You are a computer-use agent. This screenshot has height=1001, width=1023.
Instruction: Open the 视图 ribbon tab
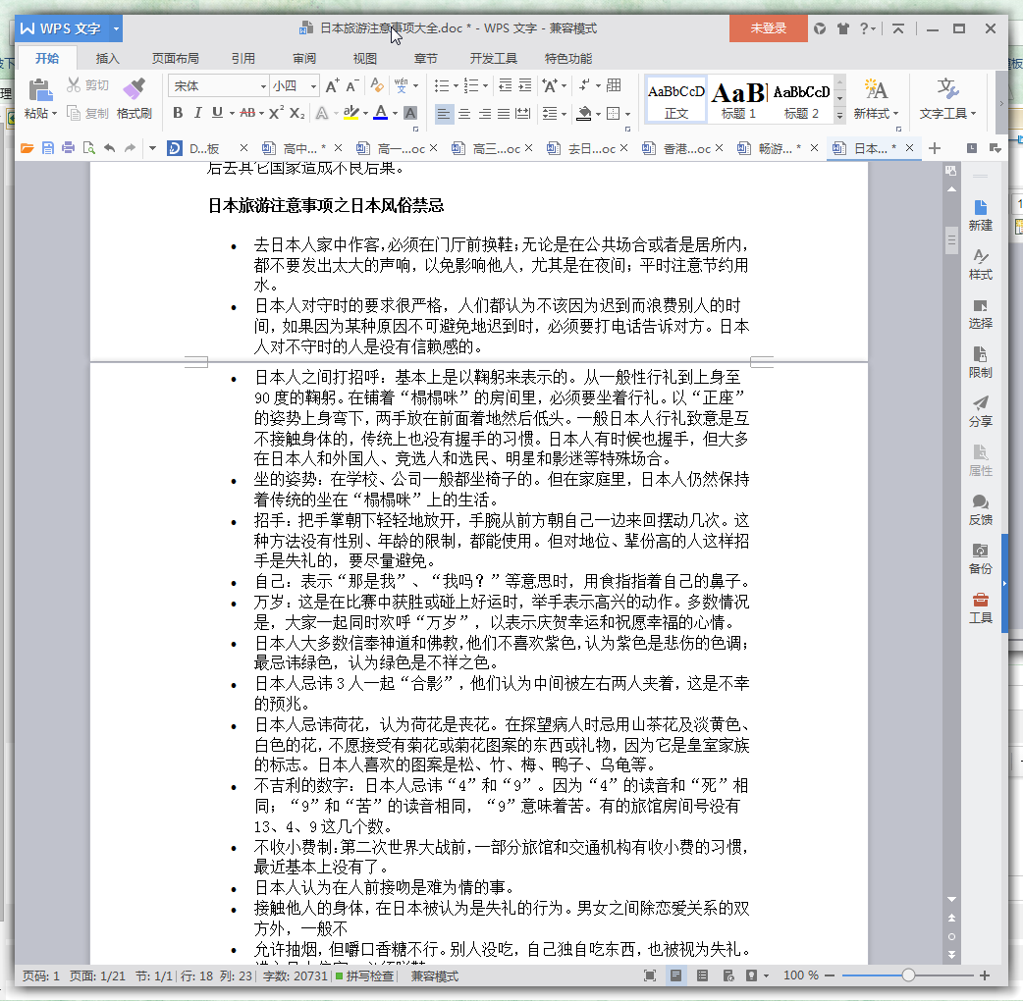[x=364, y=58]
